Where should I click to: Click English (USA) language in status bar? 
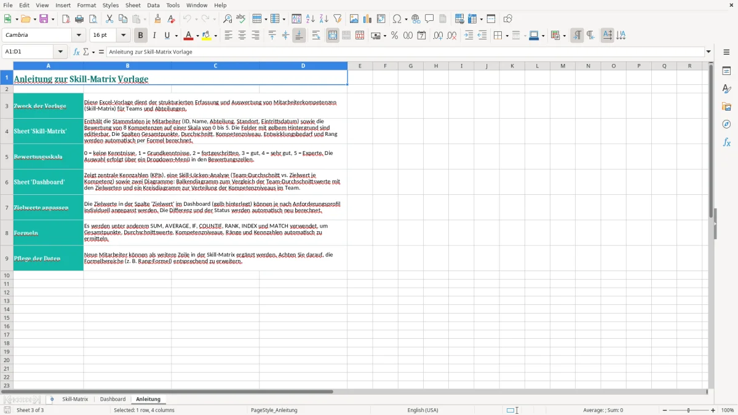coord(423,410)
